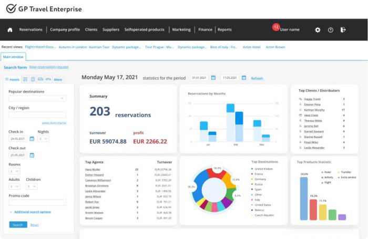Viewport: 368px width, 239px height.
Task: Open calendar for the 01.01.2021 period start
Action: (x=213, y=78)
